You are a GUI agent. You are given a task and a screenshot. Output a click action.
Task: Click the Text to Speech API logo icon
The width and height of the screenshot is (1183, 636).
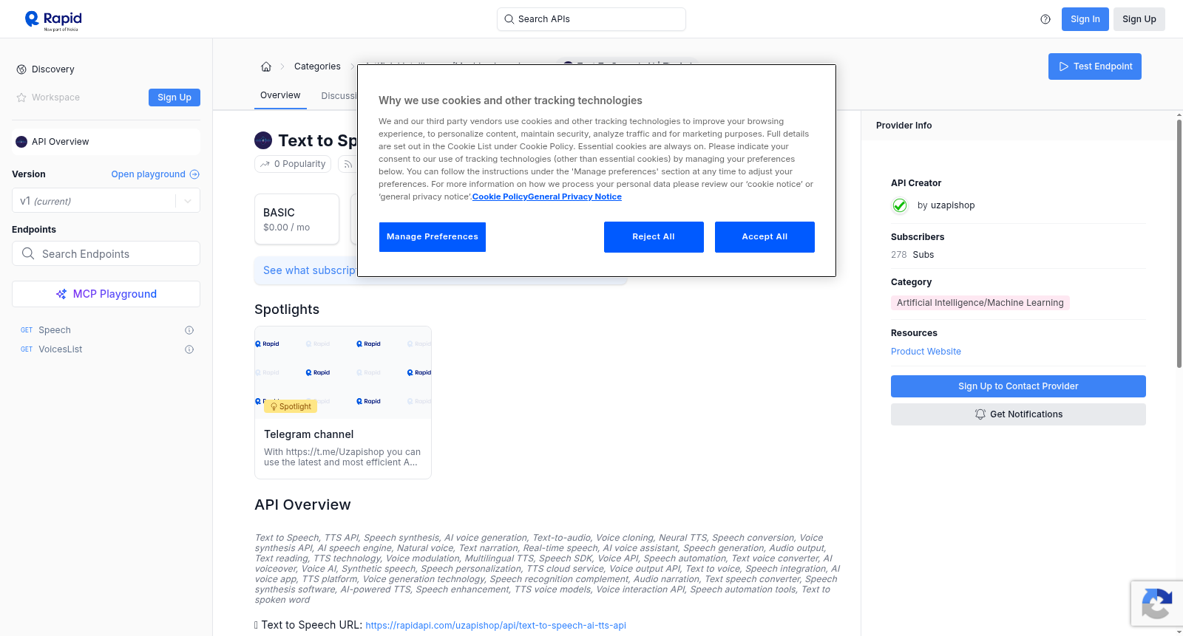coord(263,140)
